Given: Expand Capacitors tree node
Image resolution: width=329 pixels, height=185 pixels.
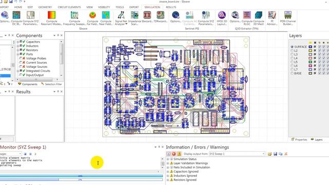Looking at the screenshot, I should coord(18,42).
